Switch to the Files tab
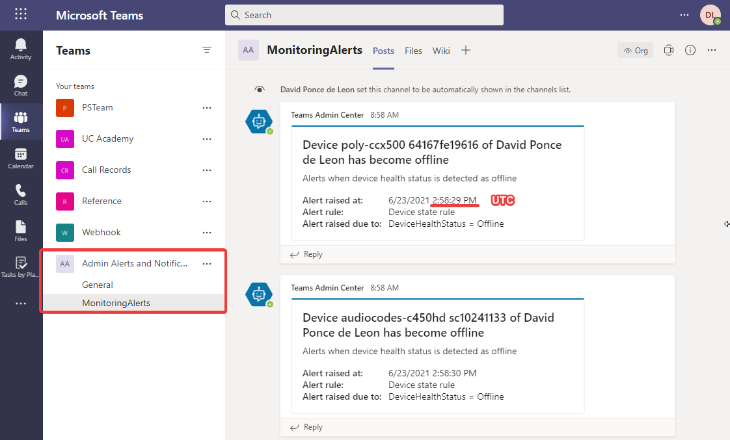 413,51
